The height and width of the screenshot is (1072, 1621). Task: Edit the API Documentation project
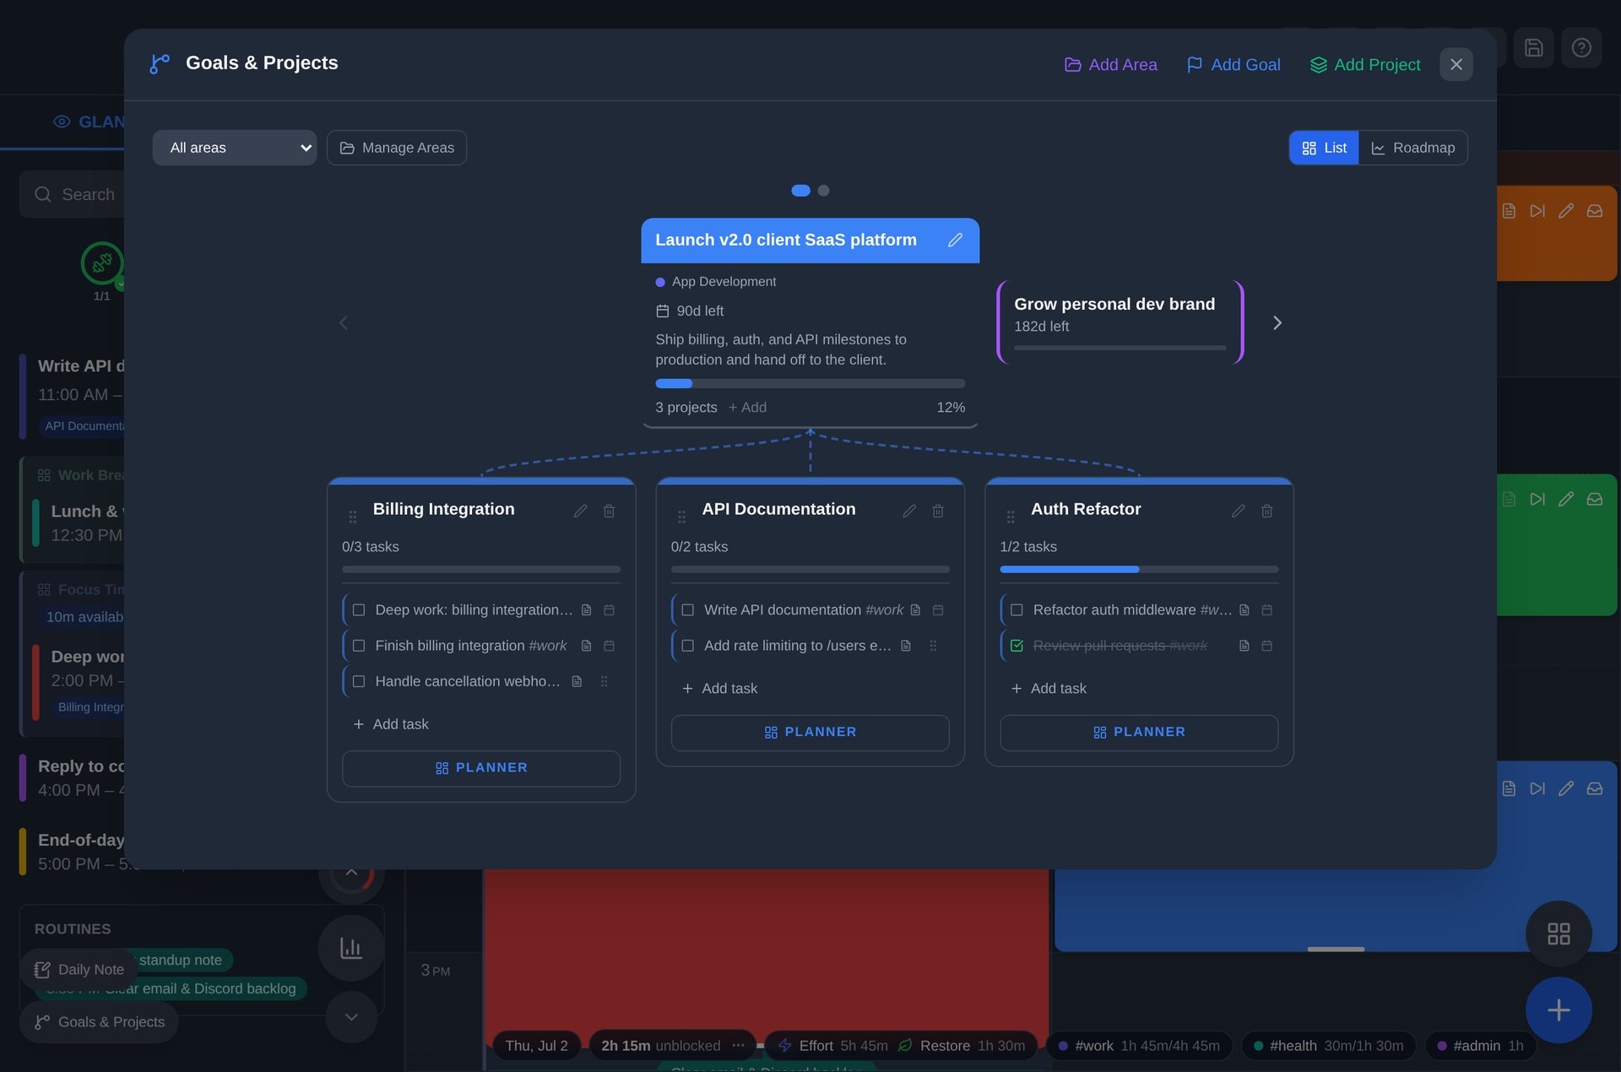(x=909, y=512)
